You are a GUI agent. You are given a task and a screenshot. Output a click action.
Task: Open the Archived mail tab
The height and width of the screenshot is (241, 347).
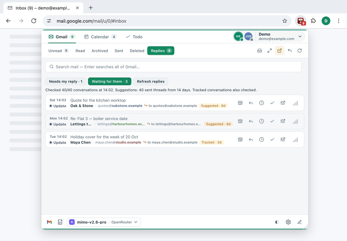(100, 51)
